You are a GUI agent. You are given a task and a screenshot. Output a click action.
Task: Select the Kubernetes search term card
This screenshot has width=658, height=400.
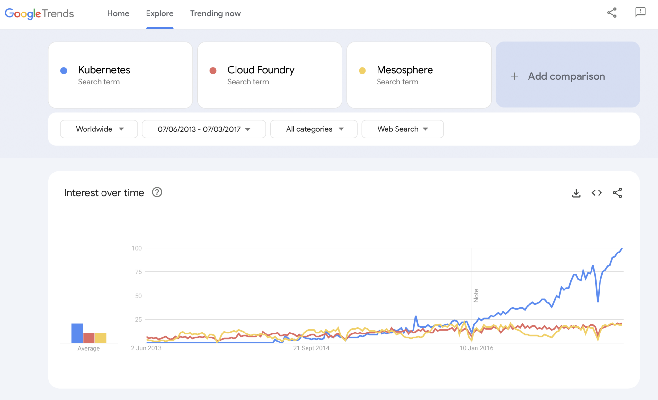(120, 75)
